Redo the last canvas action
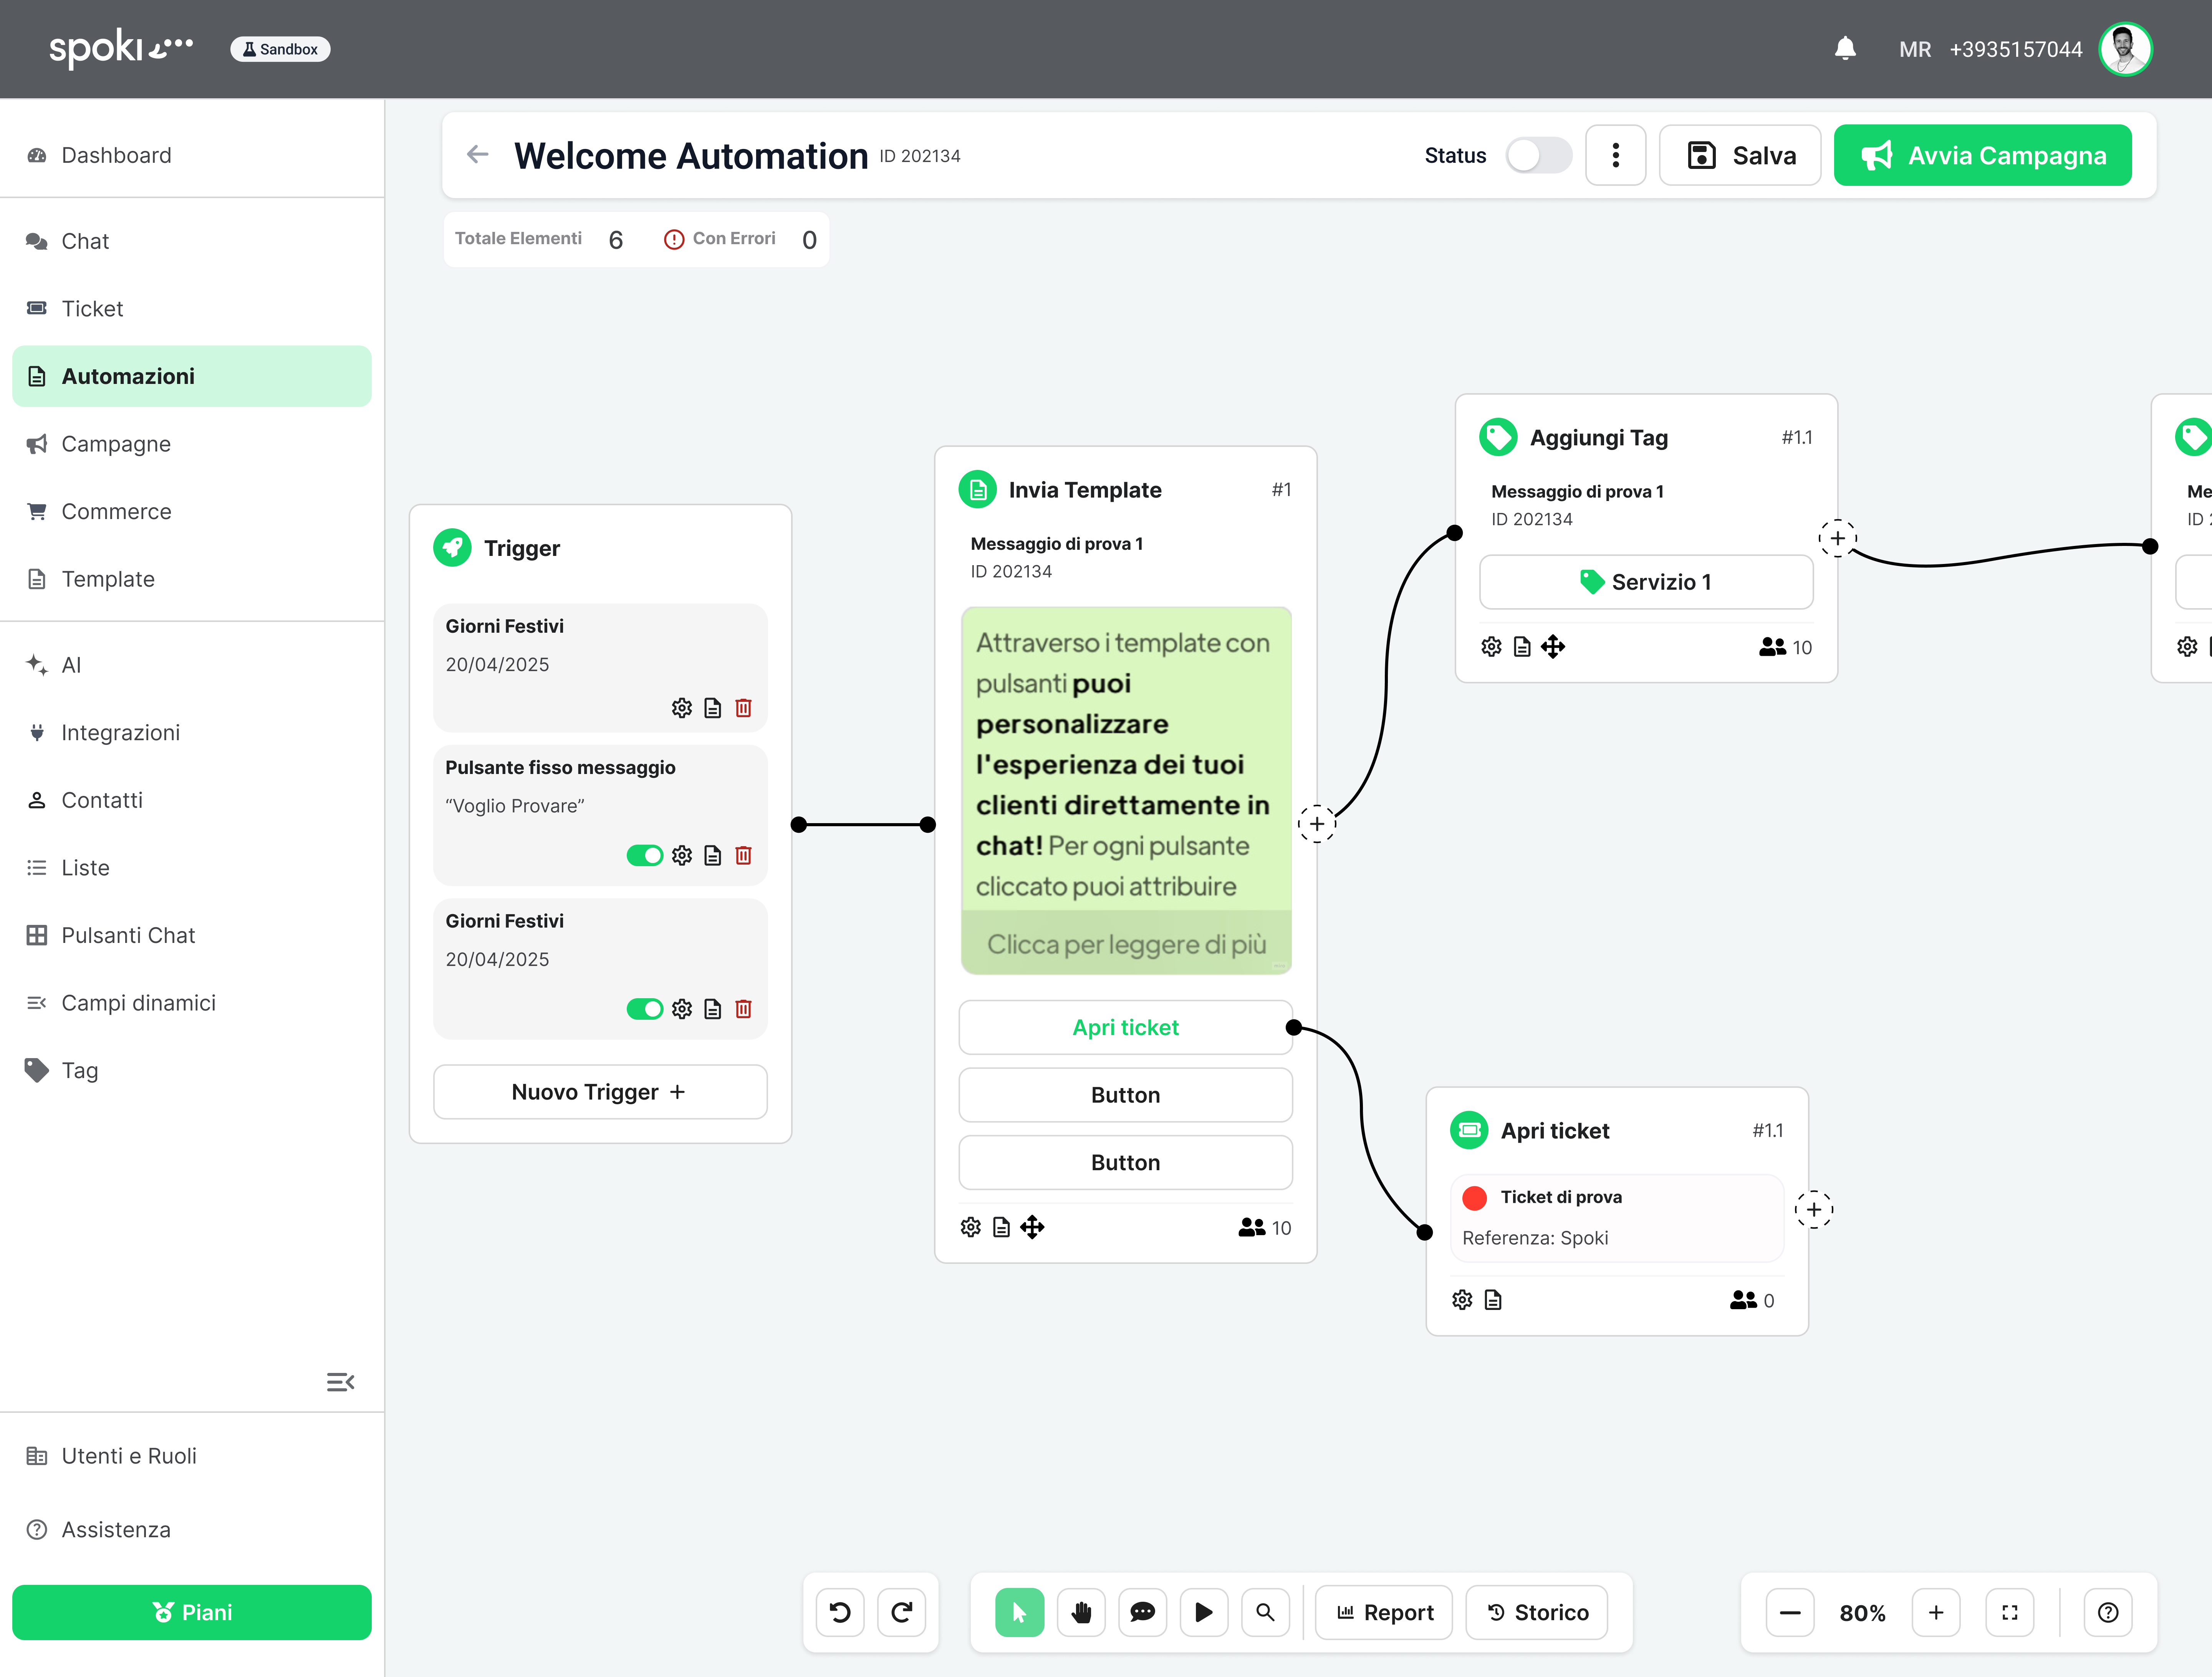This screenshot has height=1677, width=2212. (x=902, y=1612)
